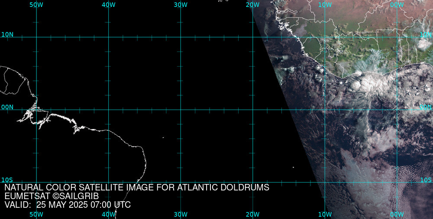Click the 30W label on the bottom edge

(x=181, y=214)
